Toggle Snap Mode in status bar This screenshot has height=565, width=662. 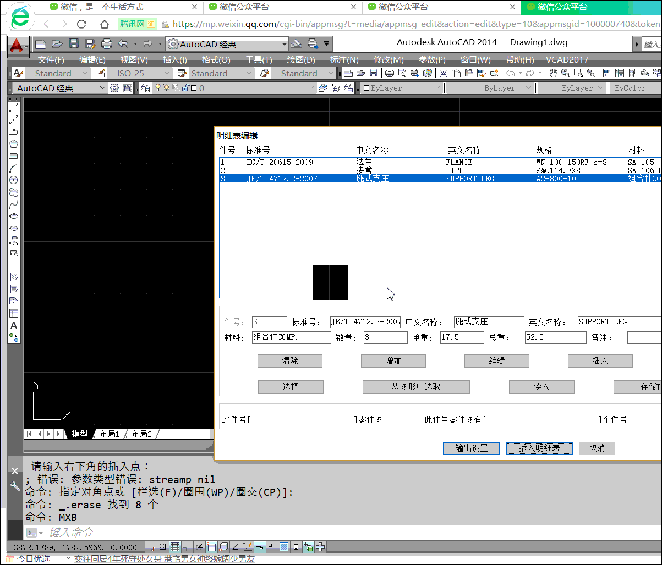click(x=163, y=547)
